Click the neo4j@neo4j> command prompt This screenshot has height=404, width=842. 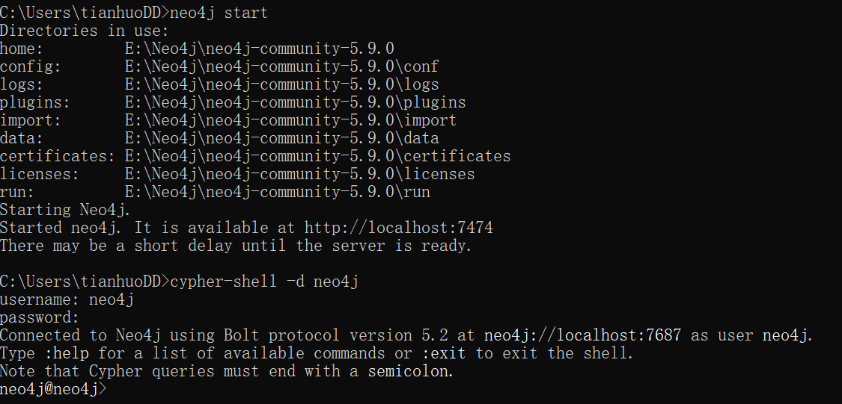53,389
